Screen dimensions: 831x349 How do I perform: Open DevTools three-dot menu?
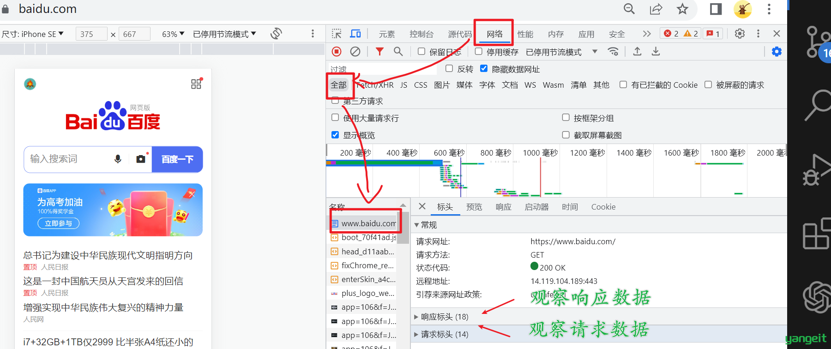(x=758, y=34)
